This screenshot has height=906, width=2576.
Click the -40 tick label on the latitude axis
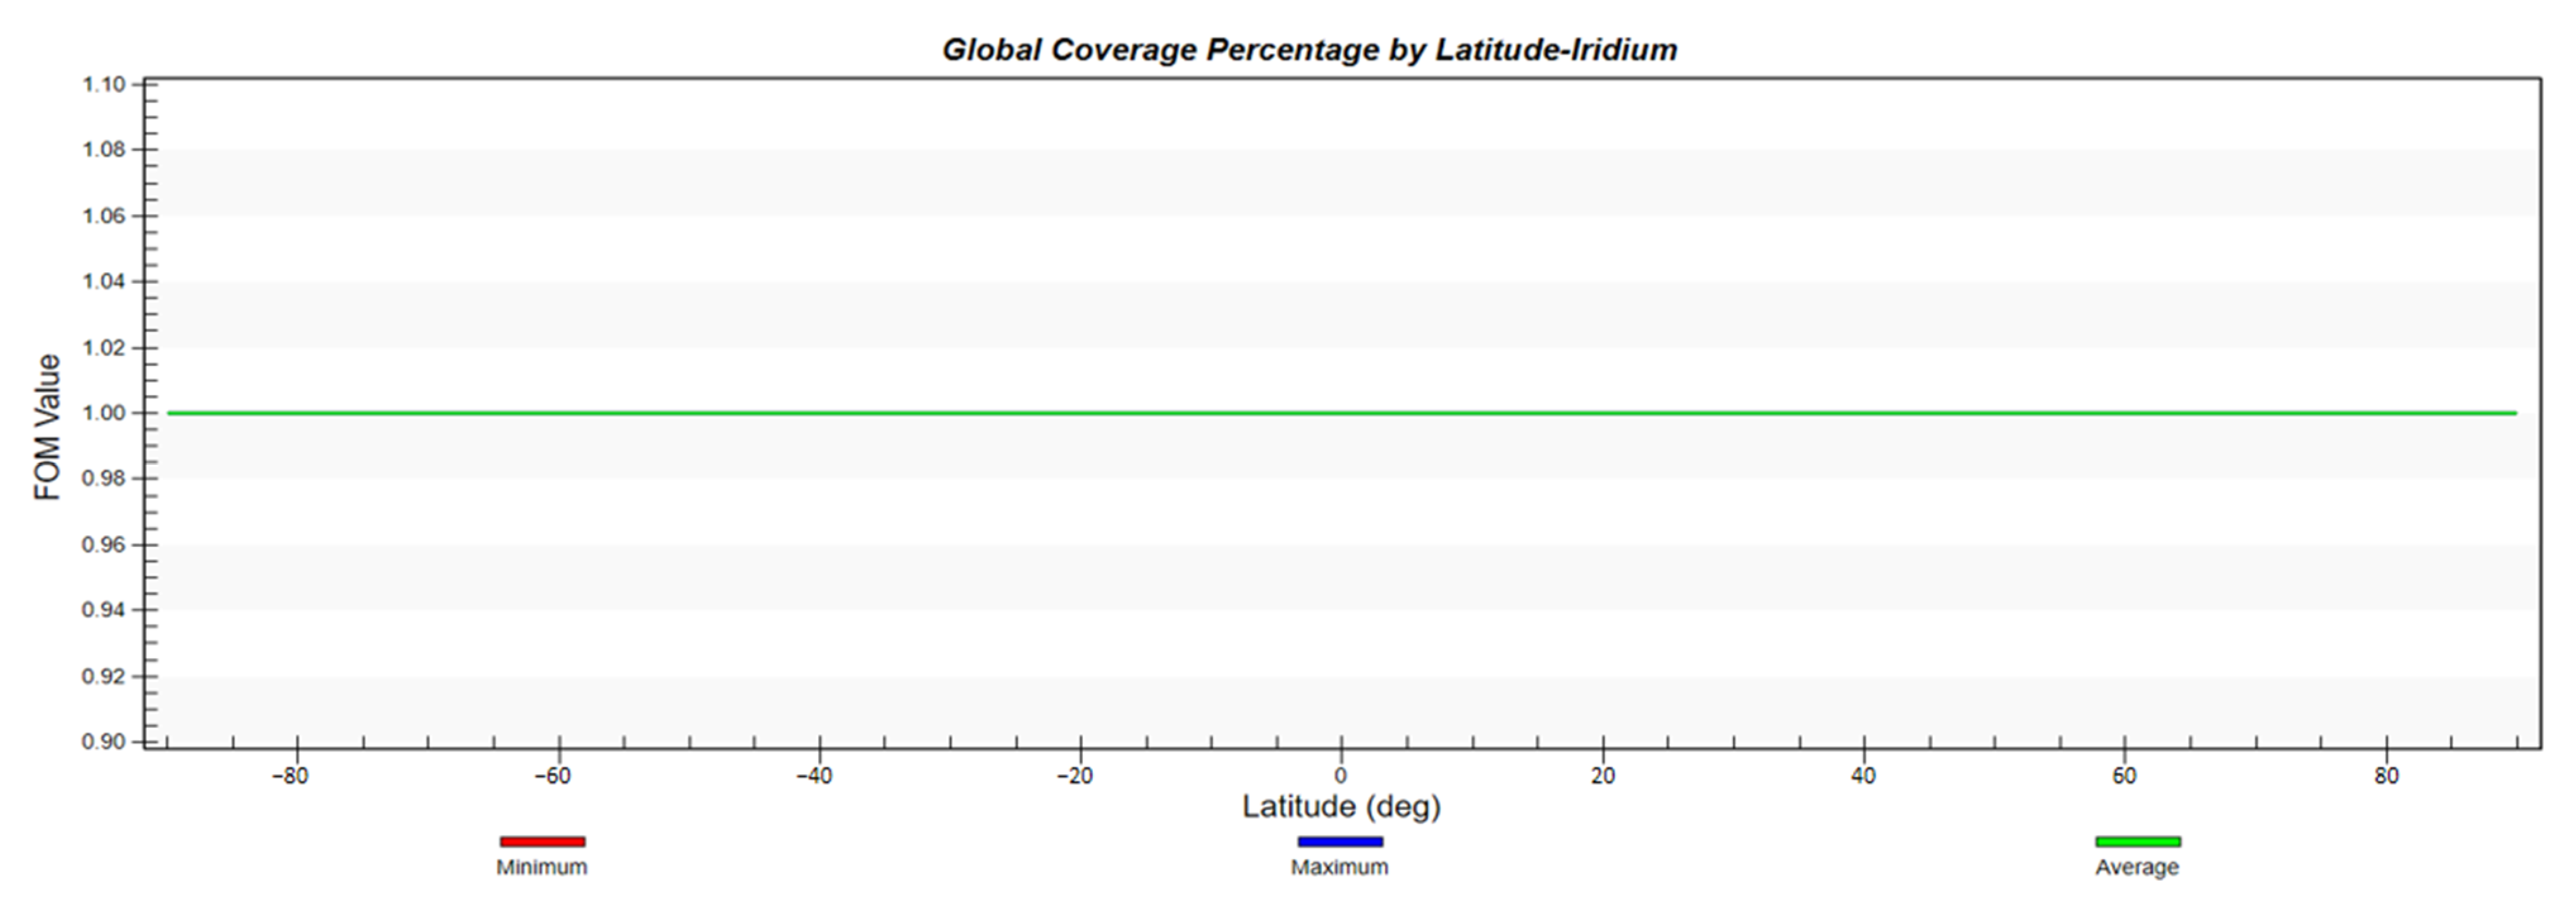[x=813, y=776]
